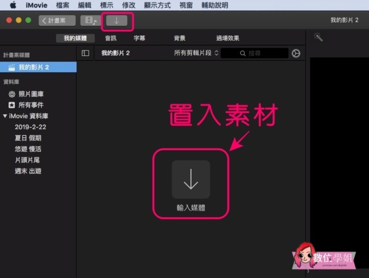369x278 pixels.
Task: Click the large 輸入媒體 import arrow
Action: [x=191, y=179]
